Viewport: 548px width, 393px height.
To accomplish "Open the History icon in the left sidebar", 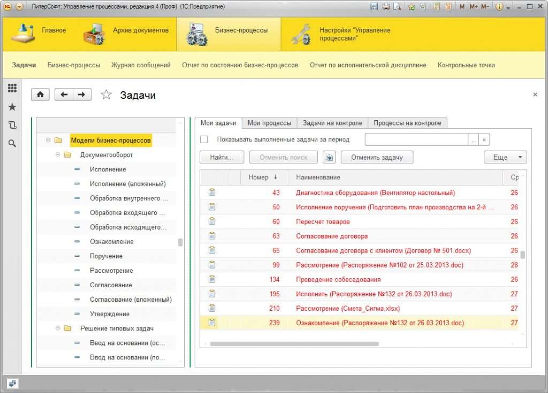I will click(x=12, y=125).
